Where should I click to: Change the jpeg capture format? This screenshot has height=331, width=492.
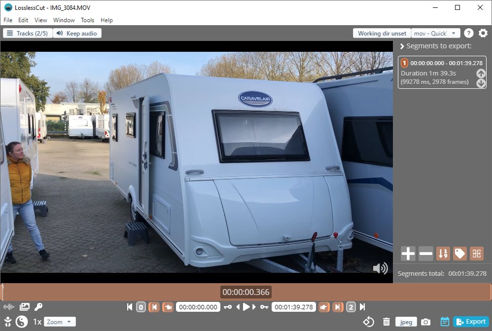tap(406, 322)
